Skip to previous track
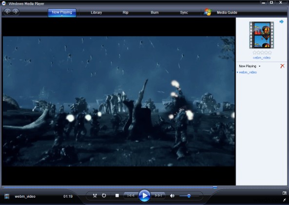Screen dimensions: 289x205 tap(131, 195)
